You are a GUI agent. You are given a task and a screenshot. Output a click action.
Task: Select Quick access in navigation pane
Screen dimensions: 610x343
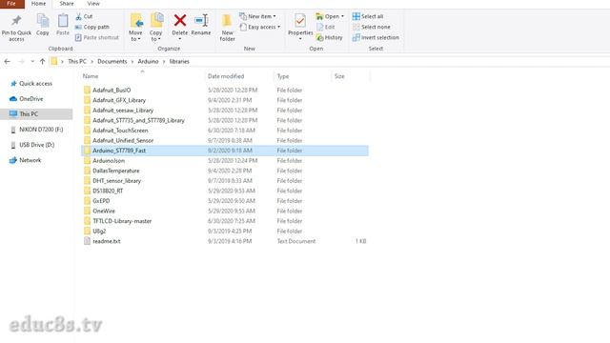[x=35, y=84]
